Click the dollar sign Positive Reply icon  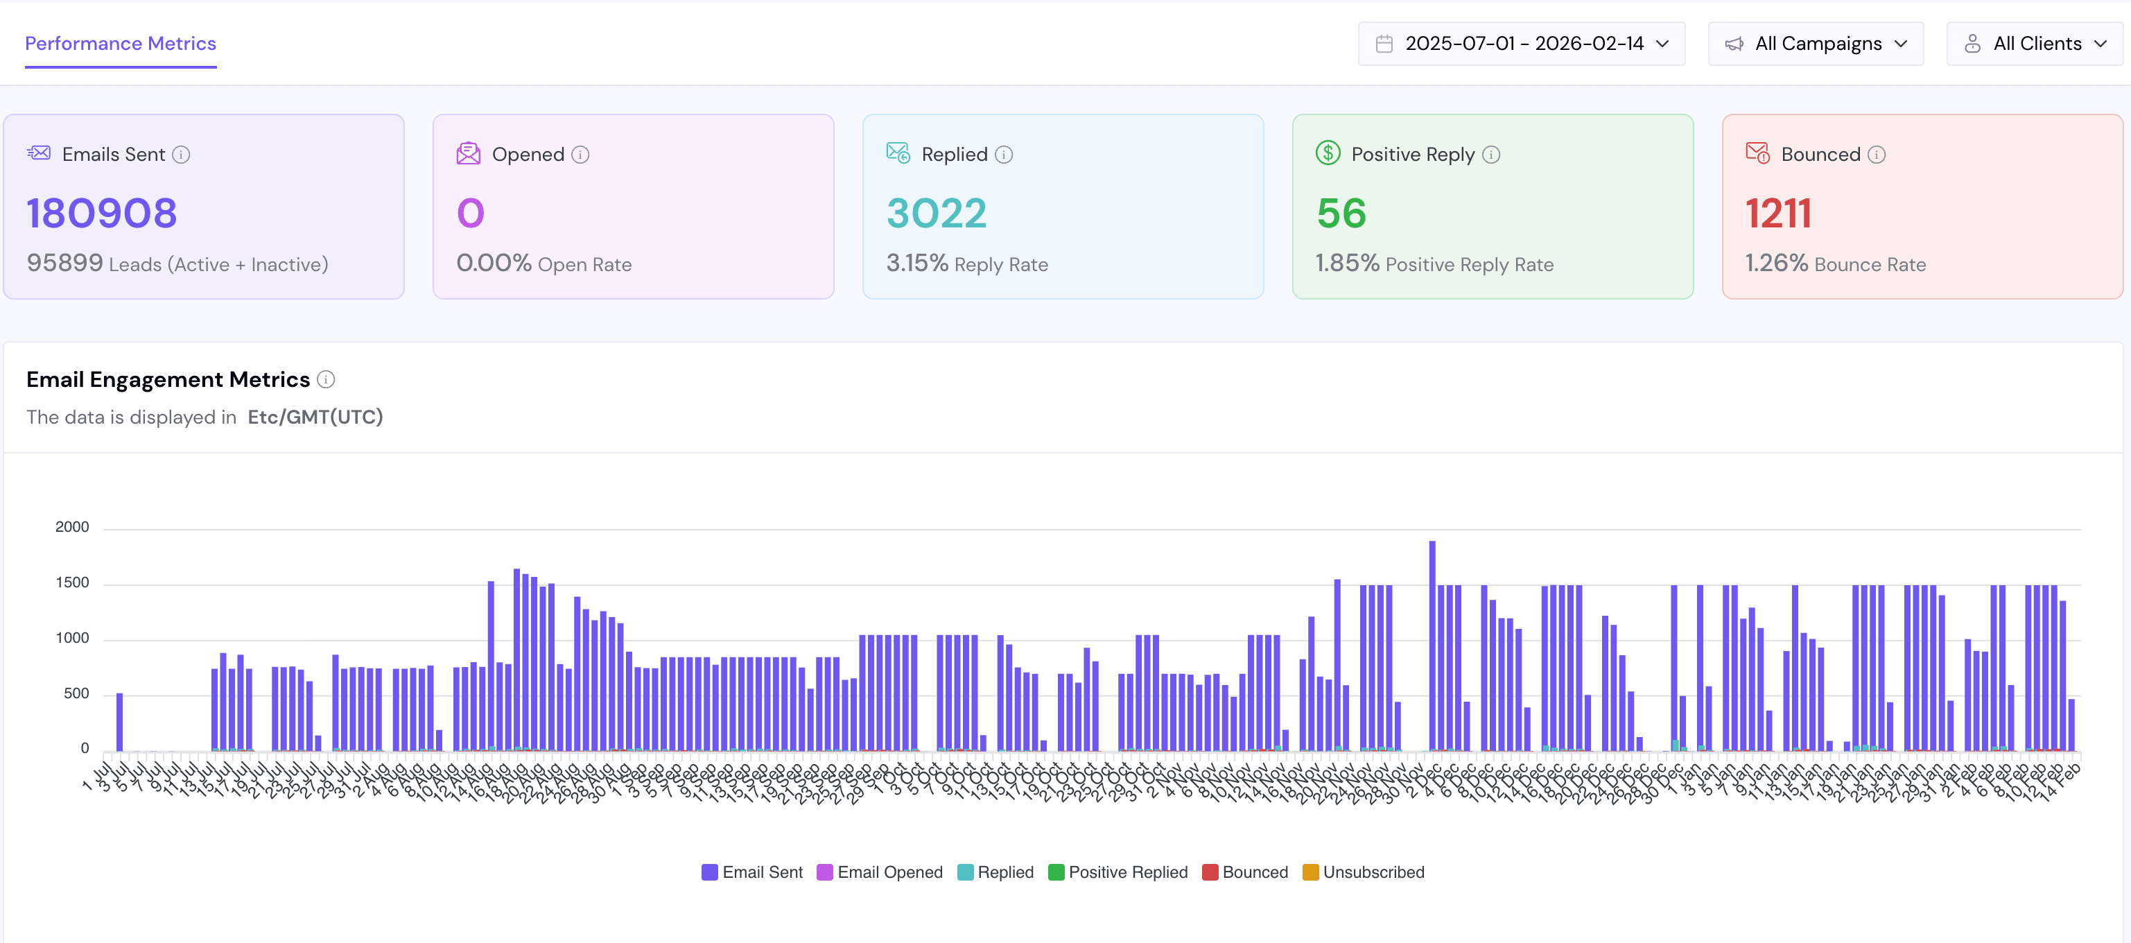point(1327,153)
